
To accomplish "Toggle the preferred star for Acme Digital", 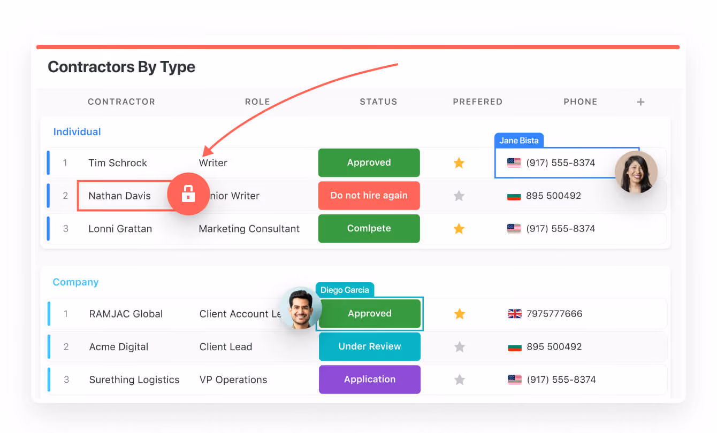I will (x=460, y=347).
